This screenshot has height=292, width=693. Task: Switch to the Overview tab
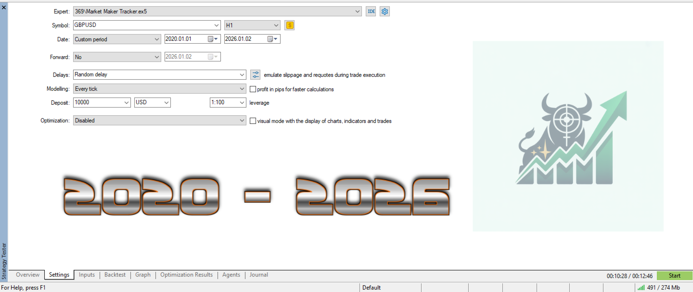[27, 275]
